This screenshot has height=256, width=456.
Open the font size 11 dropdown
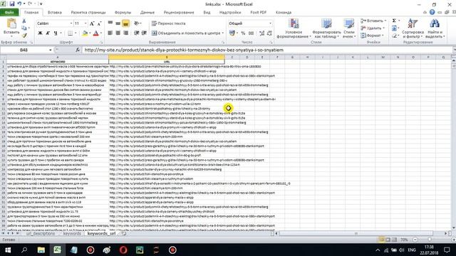[x=85, y=23]
